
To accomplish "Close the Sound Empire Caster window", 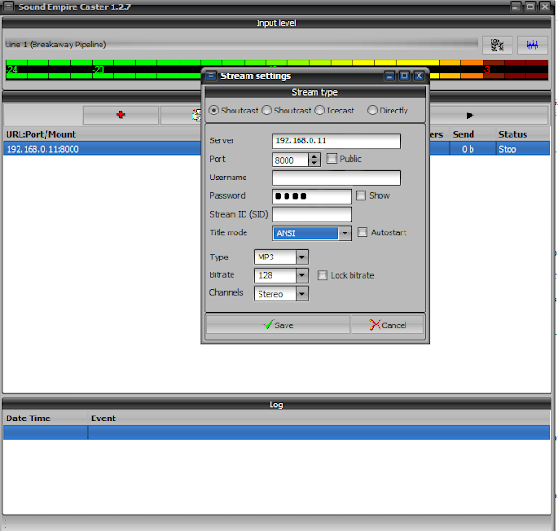I will pyautogui.click(x=545, y=7).
